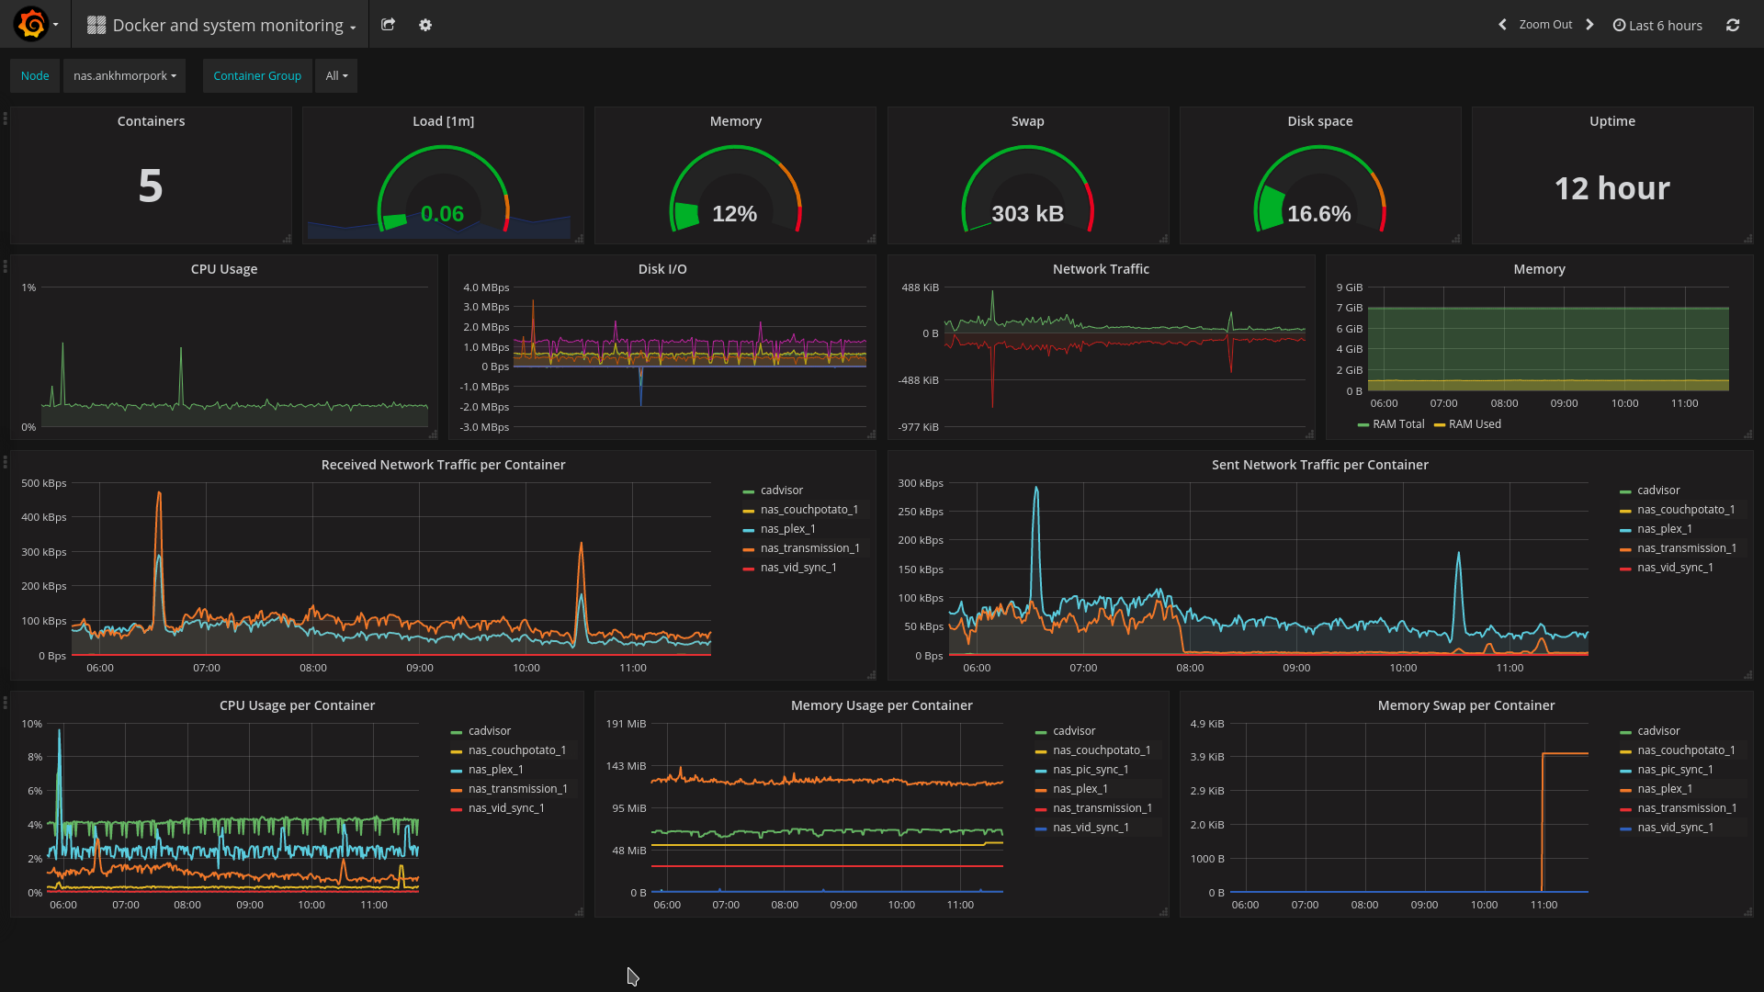Viewport: 1764px width, 992px height.
Task: Click the share dashboard icon
Action: click(388, 25)
